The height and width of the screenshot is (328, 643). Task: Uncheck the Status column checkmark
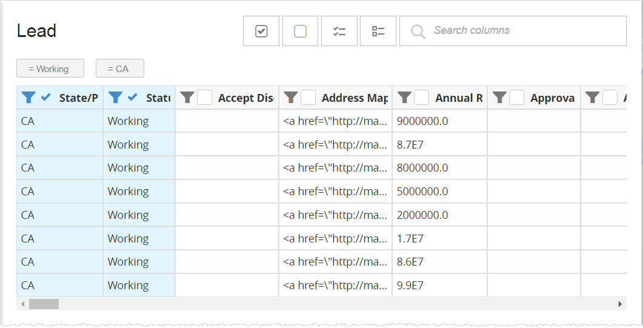click(133, 98)
